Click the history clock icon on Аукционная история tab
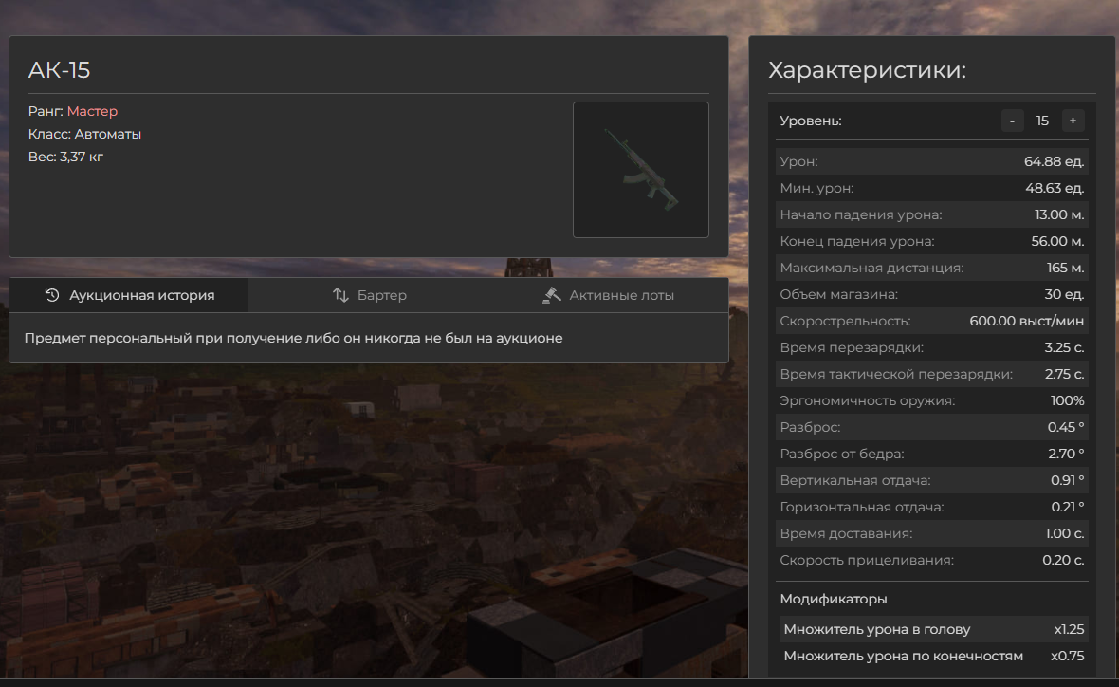The image size is (1119, 687). tap(52, 295)
